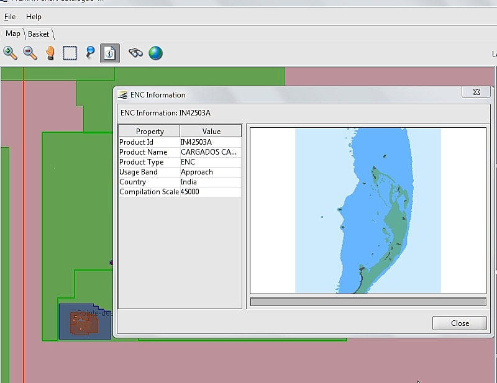The image size is (497, 383).
Task: Click the chart preview image
Action: click(x=368, y=210)
